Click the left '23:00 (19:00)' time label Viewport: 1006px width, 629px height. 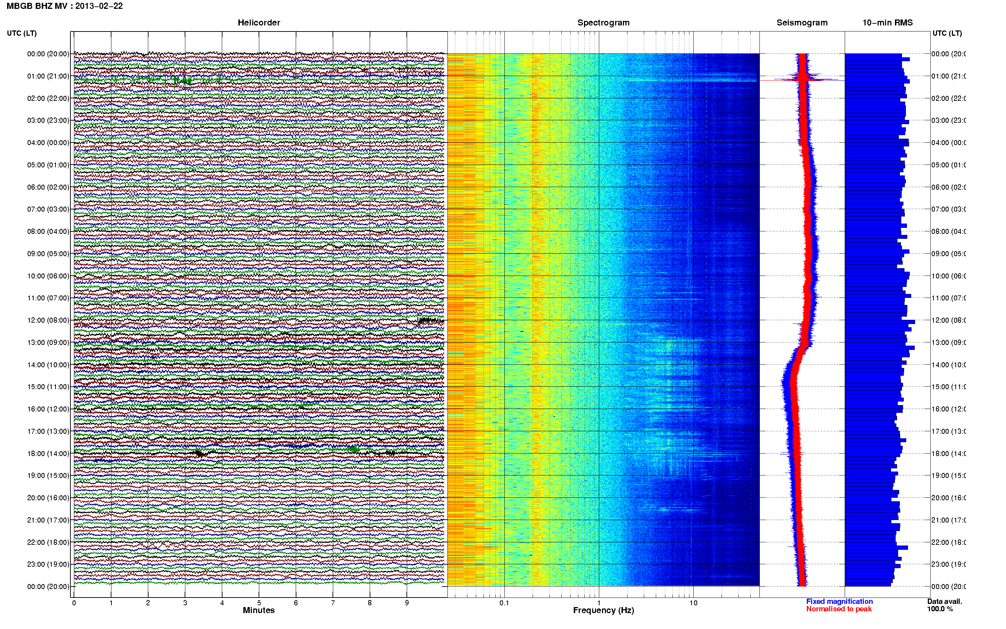(x=48, y=564)
